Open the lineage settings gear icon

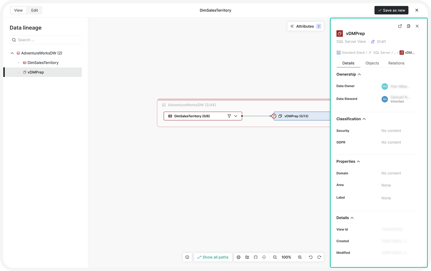pyautogui.click(x=239, y=257)
